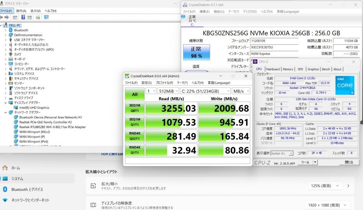Click the Home (ホーム) house icon in Settings
The height and width of the screenshot is (210, 363).
(x=5, y=168)
